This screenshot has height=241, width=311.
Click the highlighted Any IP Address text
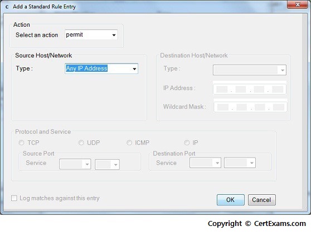click(x=87, y=68)
